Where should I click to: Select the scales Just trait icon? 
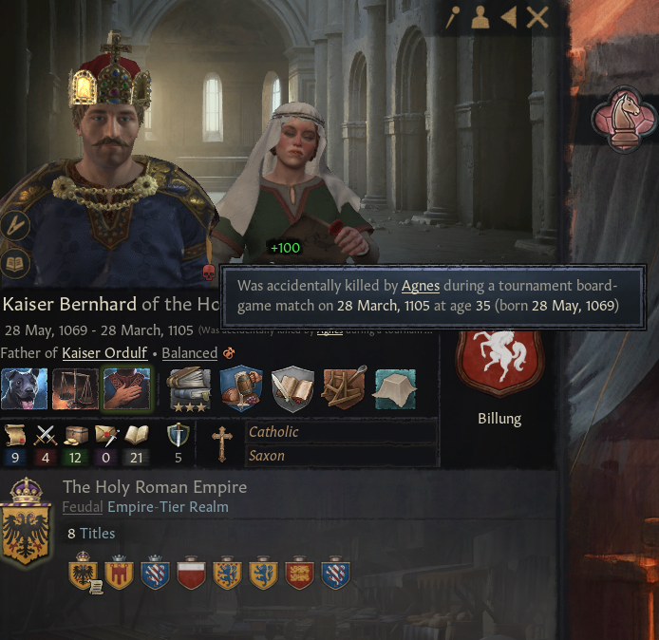coord(75,388)
